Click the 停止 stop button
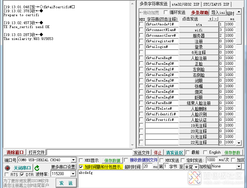Viewport: 247px width, 188px height. [x=157, y=153]
